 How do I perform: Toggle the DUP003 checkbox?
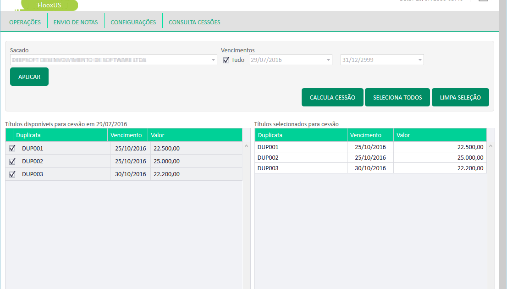click(x=12, y=174)
